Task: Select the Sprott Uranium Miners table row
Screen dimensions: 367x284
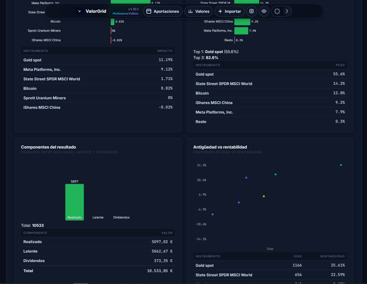Action: [x=98, y=98]
